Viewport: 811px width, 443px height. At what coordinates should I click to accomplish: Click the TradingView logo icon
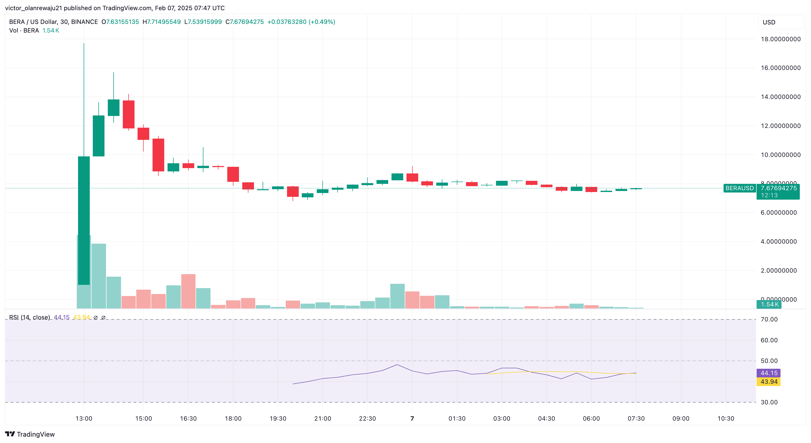pos(10,434)
